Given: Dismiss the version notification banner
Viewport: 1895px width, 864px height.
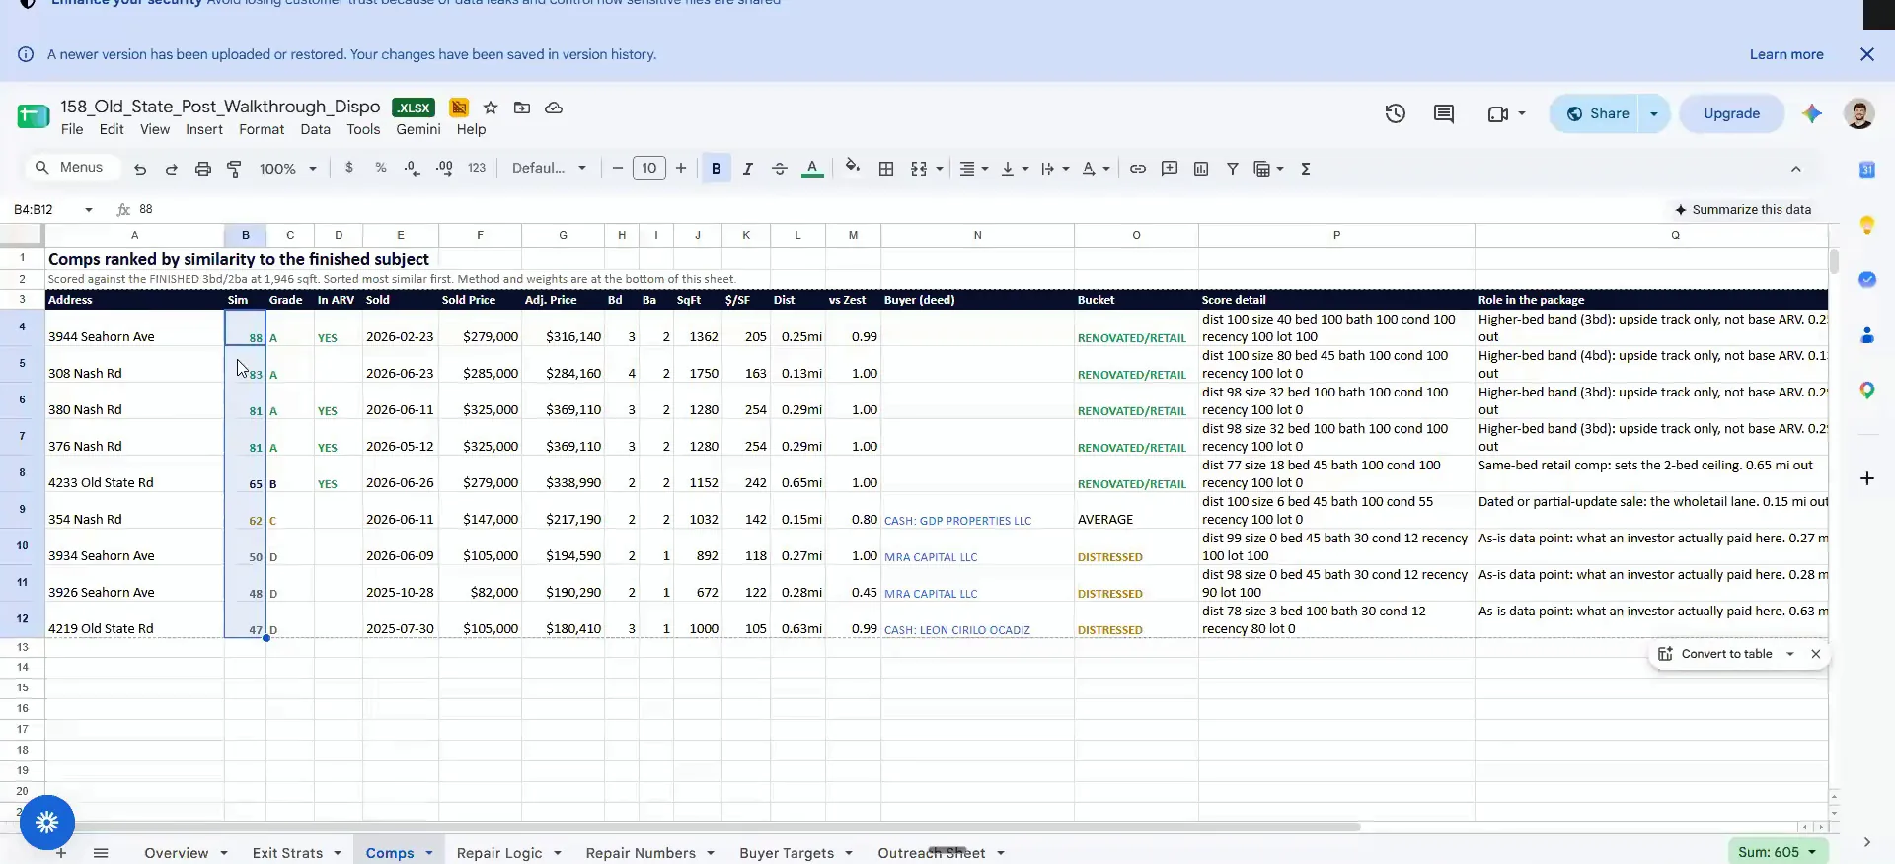Looking at the screenshot, I should coord(1867,54).
